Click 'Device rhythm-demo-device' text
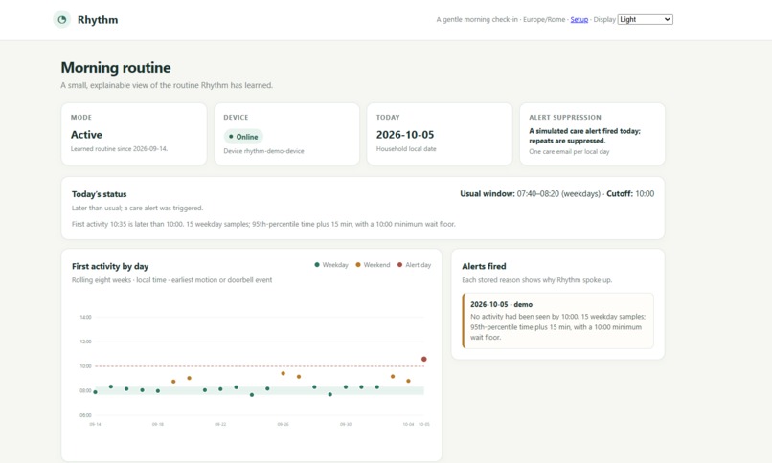This screenshot has width=772, height=463. coord(264,151)
